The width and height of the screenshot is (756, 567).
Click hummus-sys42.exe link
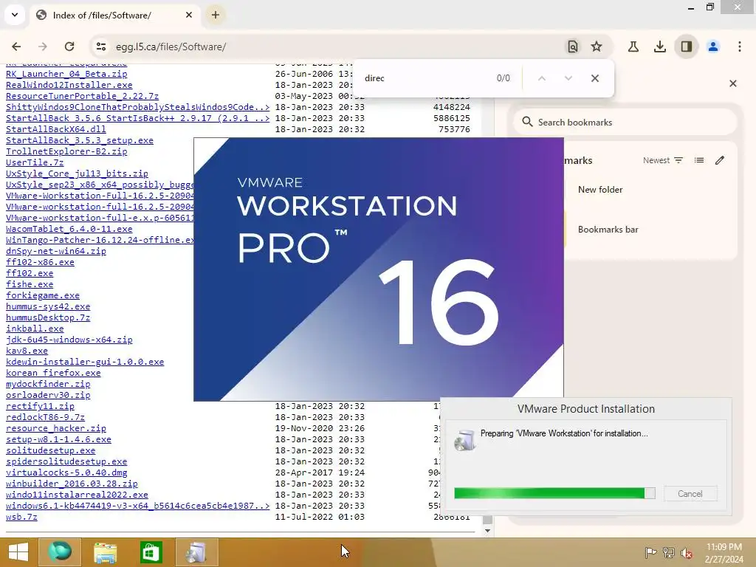click(48, 306)
